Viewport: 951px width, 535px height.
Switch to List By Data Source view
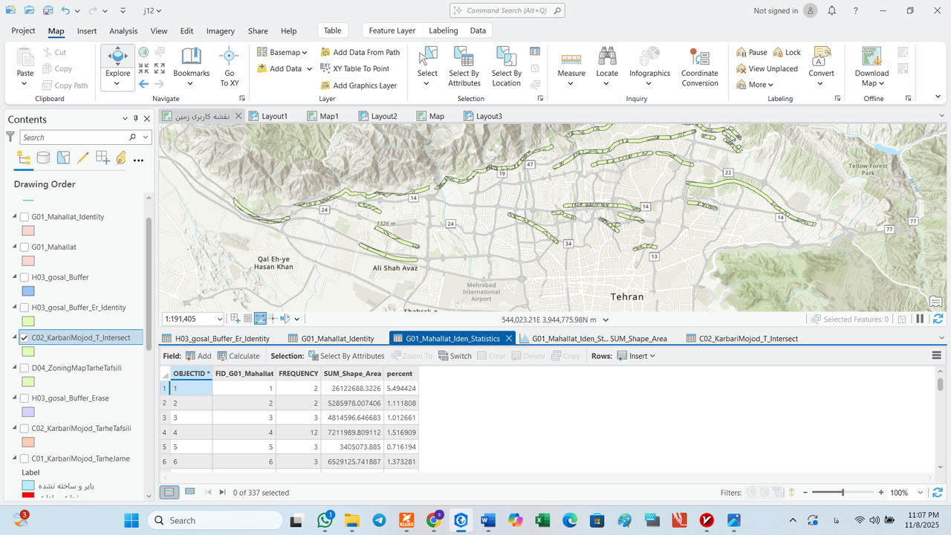[44, 158]
